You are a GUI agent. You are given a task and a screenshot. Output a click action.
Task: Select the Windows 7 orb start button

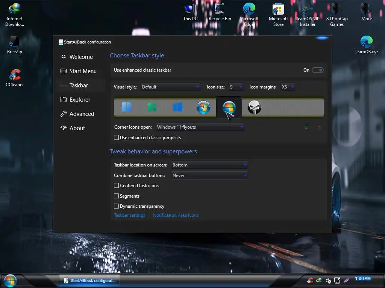(203, 107)
